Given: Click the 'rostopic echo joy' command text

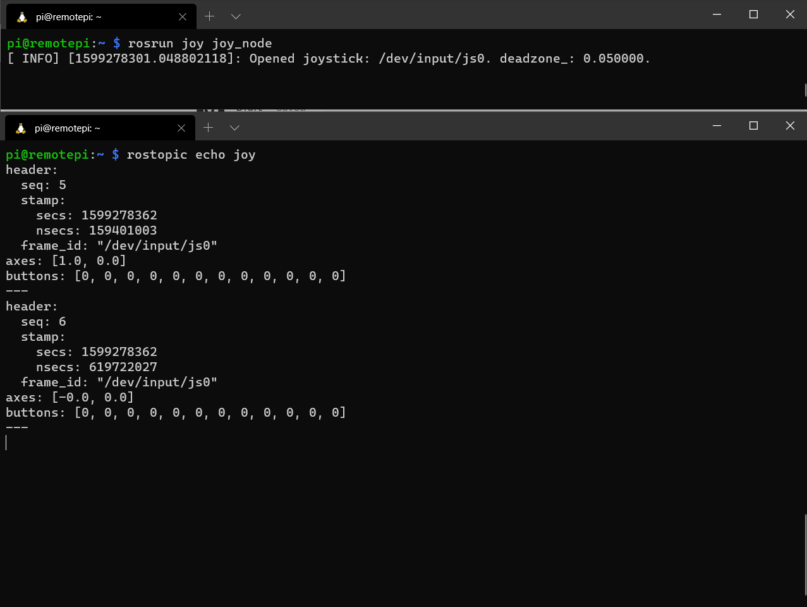Looking at the screenshot, I should pos(191,155).
